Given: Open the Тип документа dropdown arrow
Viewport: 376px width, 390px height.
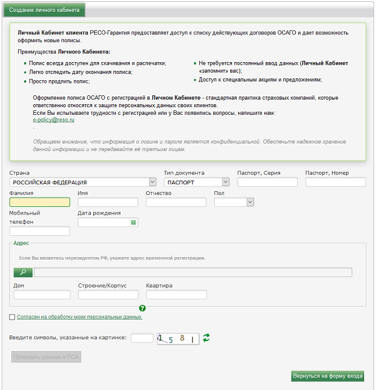Looking at the screenshot, I should click(226, 182).
